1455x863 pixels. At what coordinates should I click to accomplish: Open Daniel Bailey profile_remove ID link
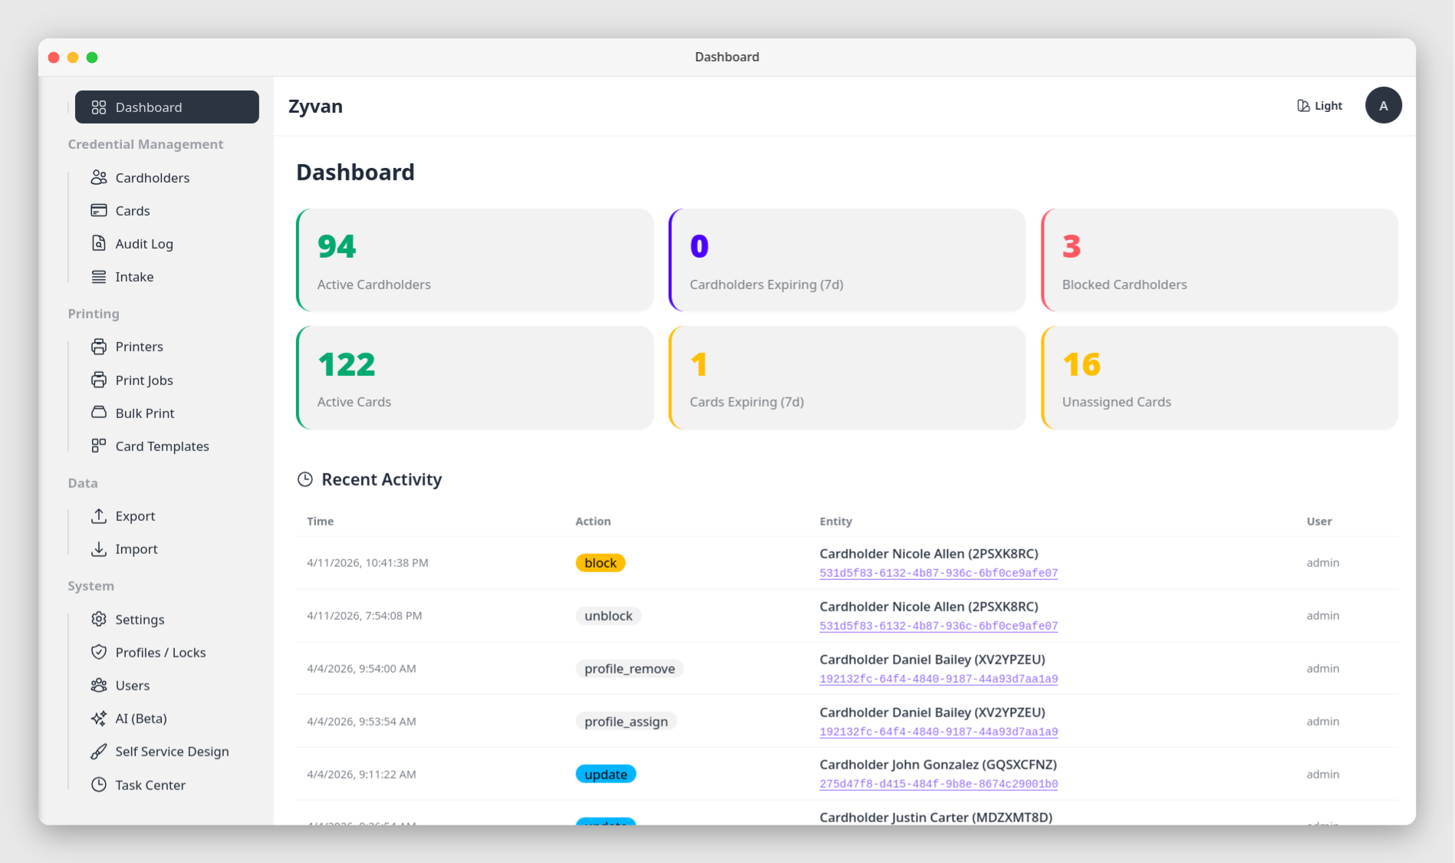point(938,679)
